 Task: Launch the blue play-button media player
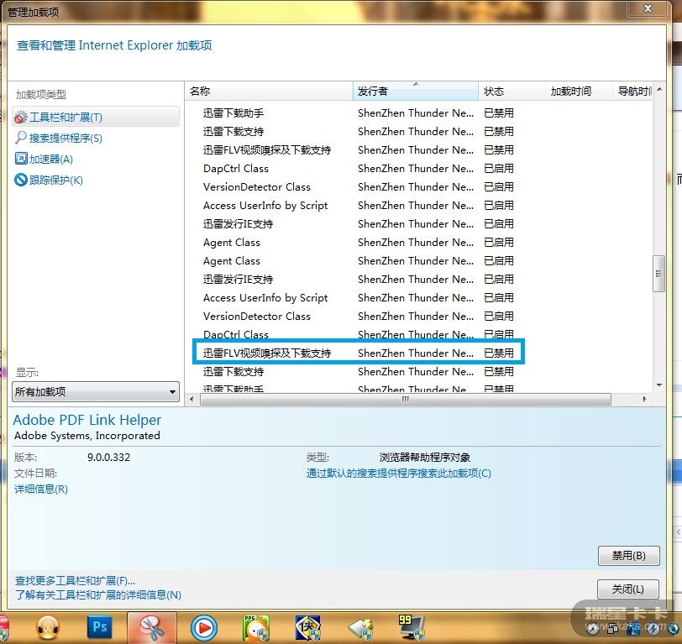coord(204,628)
